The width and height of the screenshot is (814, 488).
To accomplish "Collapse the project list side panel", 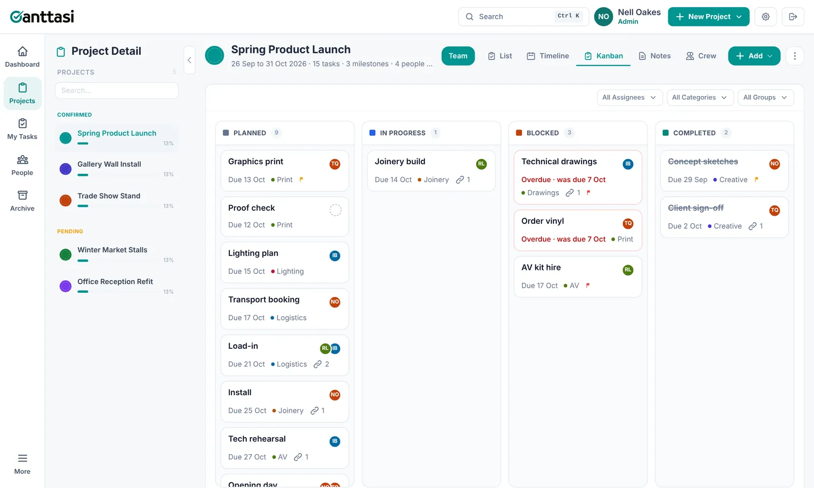I will (x=189, y=60).
